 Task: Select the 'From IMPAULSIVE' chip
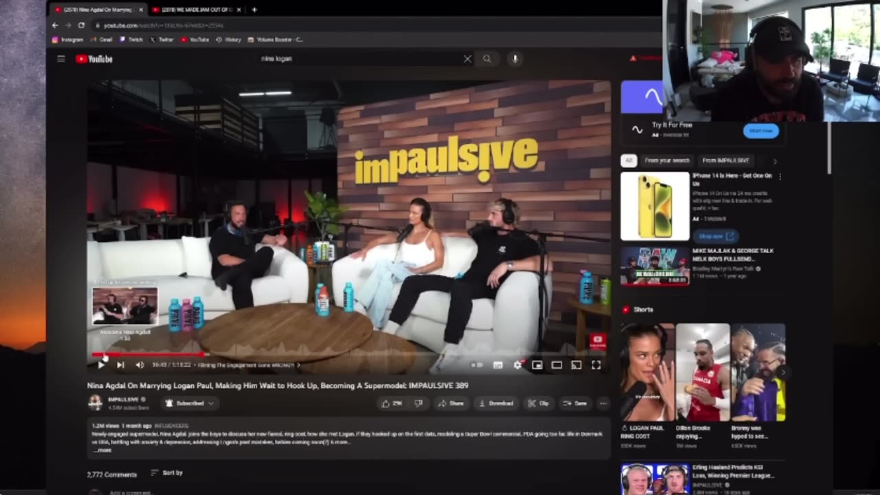[x=725, y=160]
